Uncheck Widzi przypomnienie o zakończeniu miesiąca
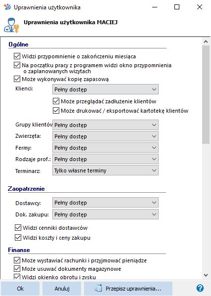The image size is (211, 296). 17,56
